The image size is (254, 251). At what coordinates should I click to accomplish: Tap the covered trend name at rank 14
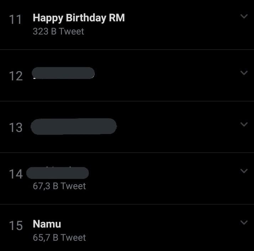pyautogui.click(x=58, y=173)
